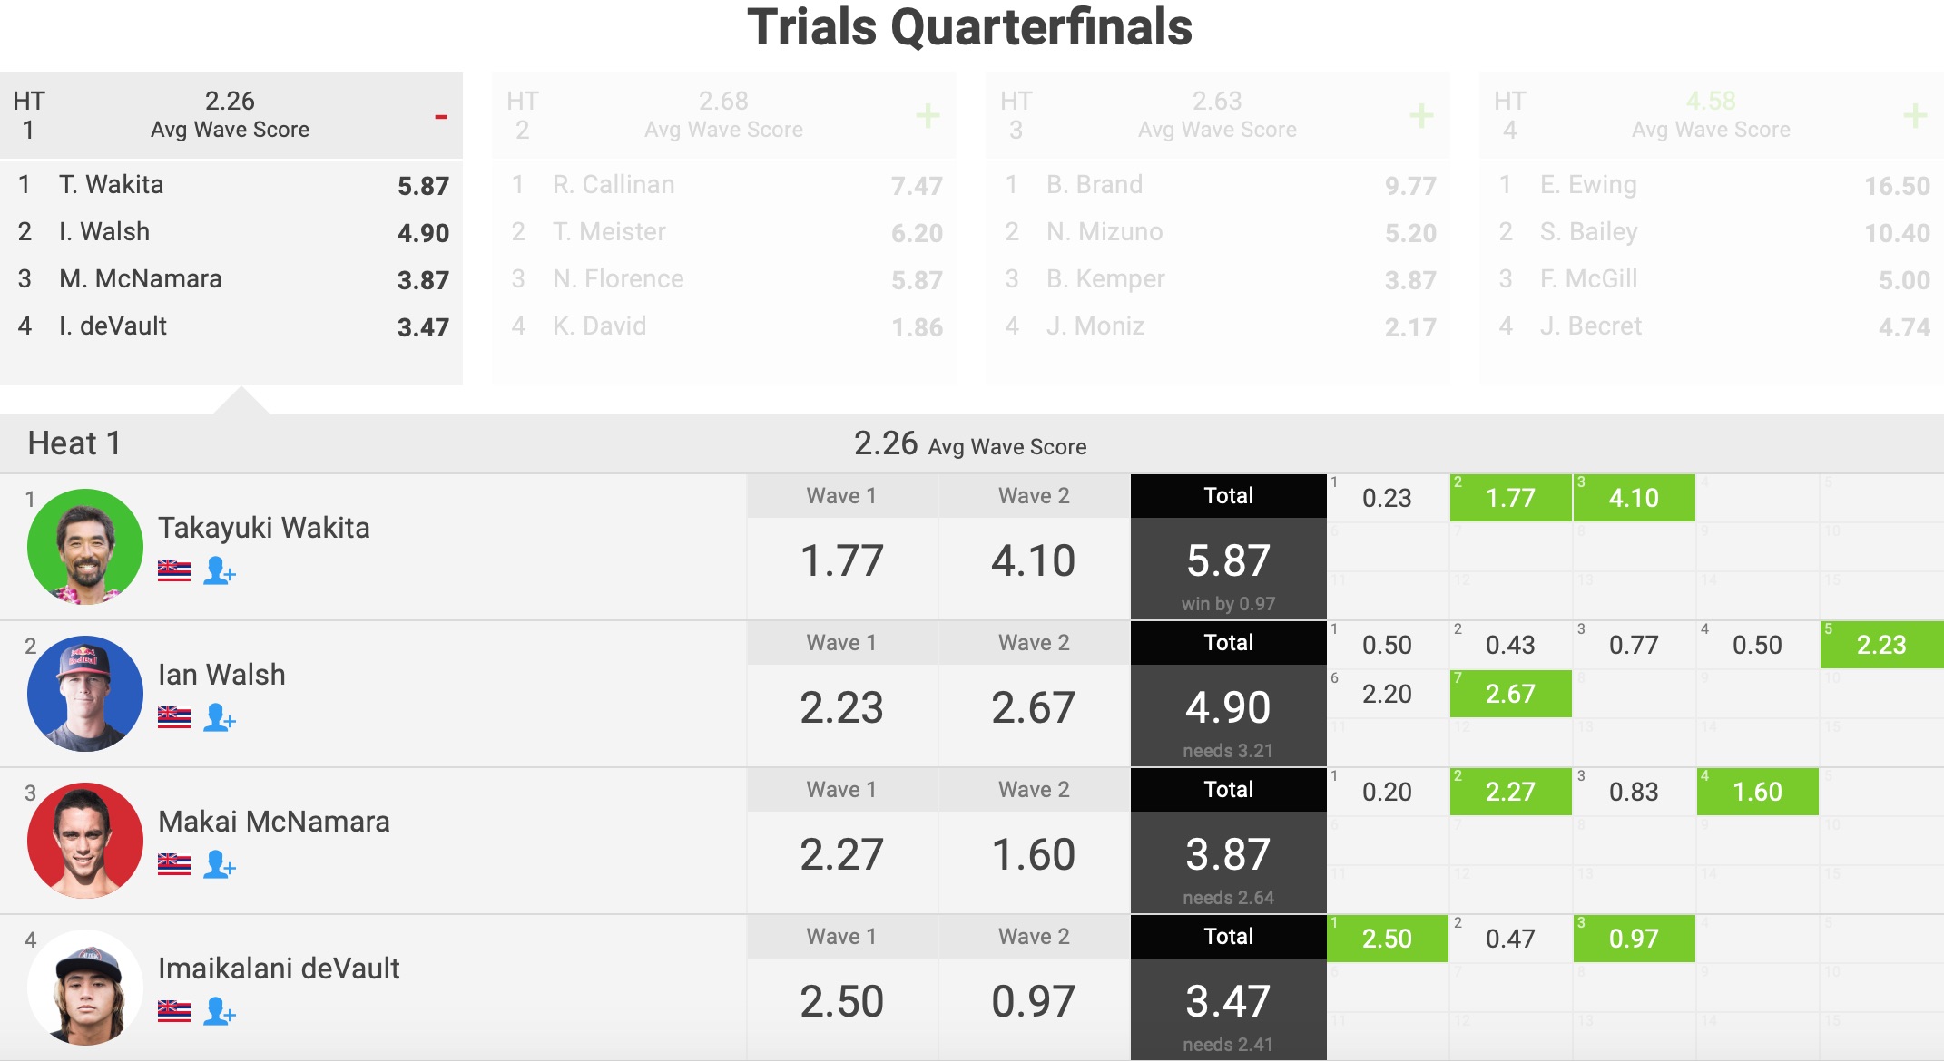Screen dimensions: 1944x1061
Task: Click the Hawaii flag under Ian Walsh
Action: click(174, 718)
